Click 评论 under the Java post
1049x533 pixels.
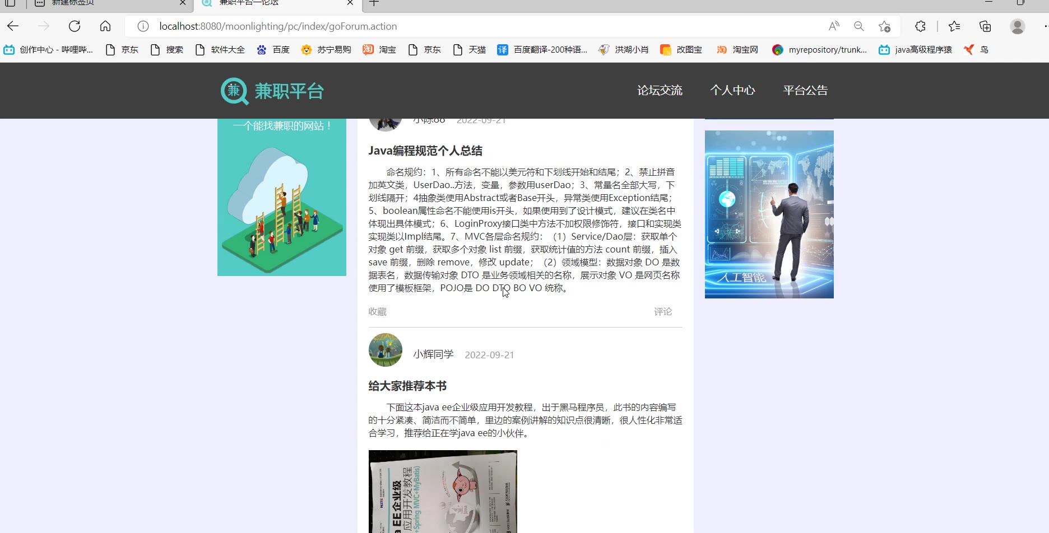663,311
